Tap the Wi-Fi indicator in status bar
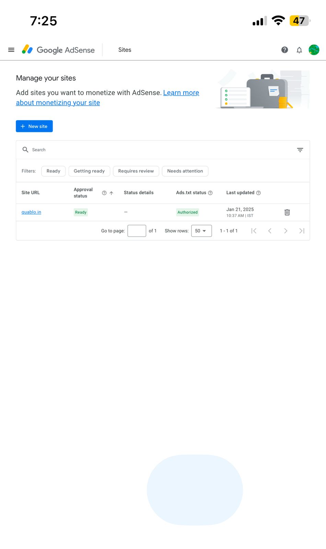The width and height of the screenshot is (326, 549). 278,21
